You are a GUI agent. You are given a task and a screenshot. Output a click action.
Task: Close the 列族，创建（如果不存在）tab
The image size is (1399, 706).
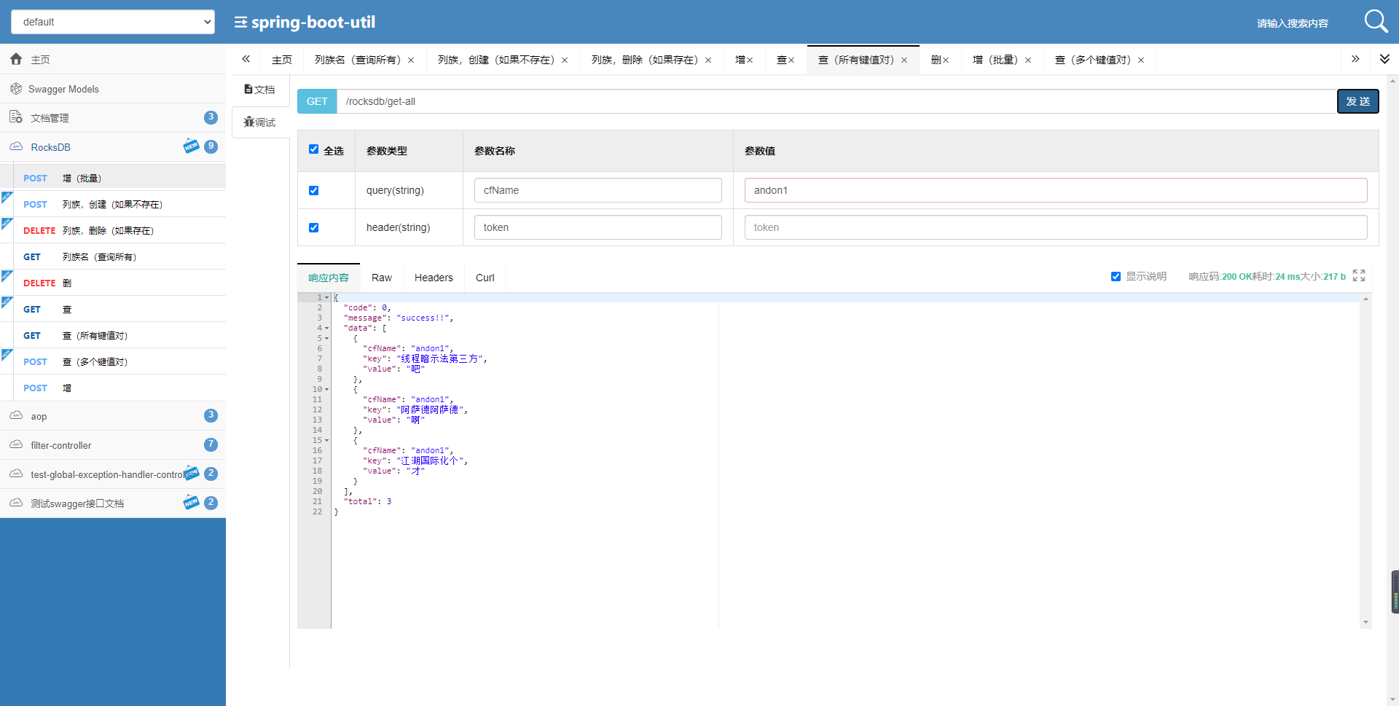pos(565,60)
